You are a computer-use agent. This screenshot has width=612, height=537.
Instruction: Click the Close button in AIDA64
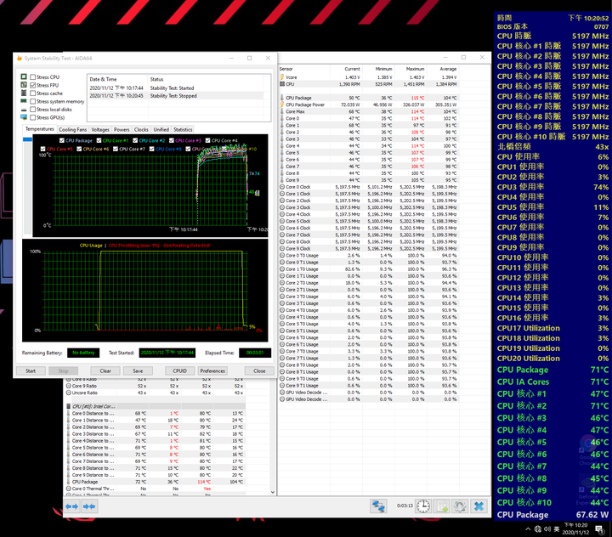[x=259, y=370]
